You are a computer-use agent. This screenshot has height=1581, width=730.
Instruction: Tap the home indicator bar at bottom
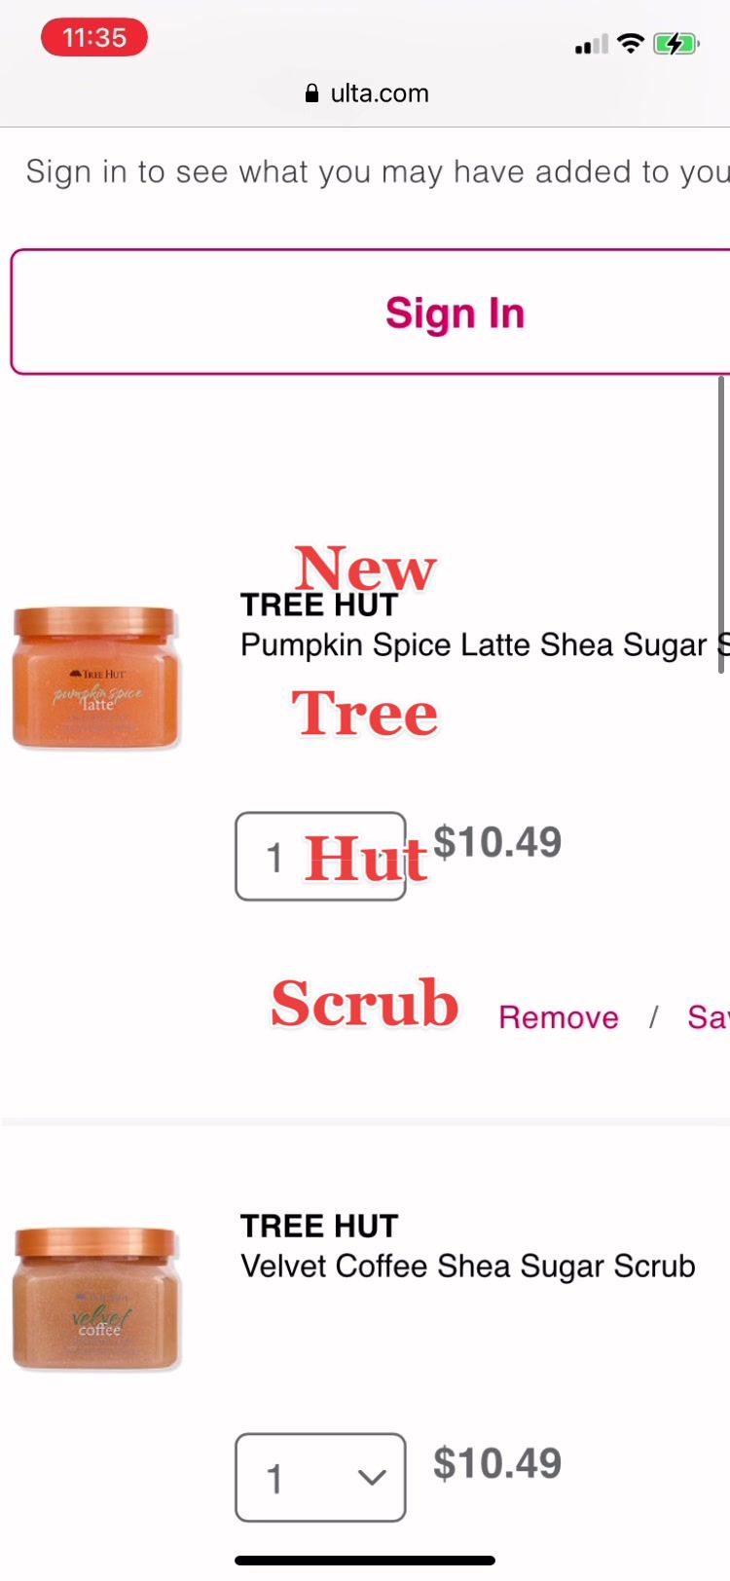pyautogui.click(x=365, y=1561)
